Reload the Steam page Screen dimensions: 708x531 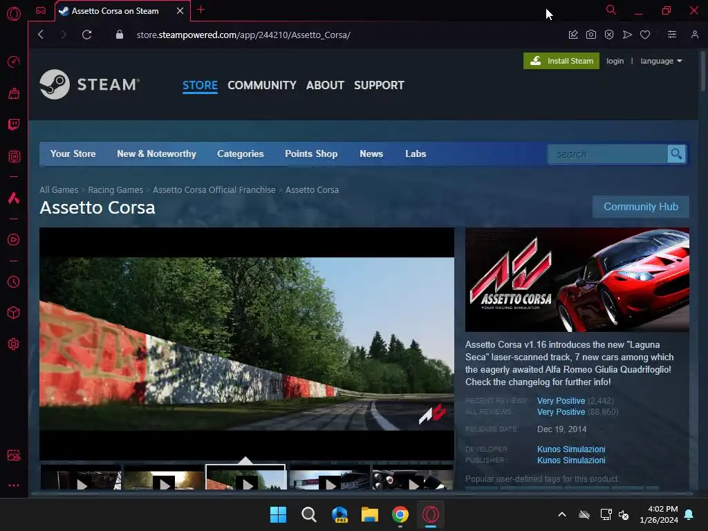[86, 35]
